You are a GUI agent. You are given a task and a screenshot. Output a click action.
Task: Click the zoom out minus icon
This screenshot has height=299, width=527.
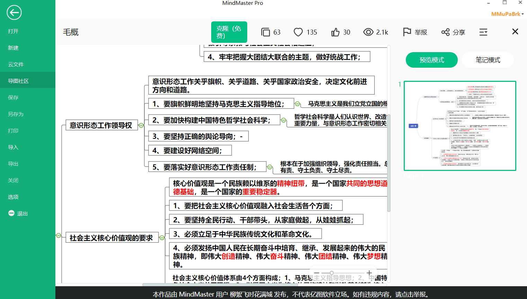coord(316,273)
